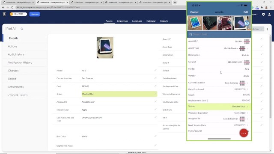Expand Asset Type chevron in mobile app
The image size is (274, 154).
point(247,48)
